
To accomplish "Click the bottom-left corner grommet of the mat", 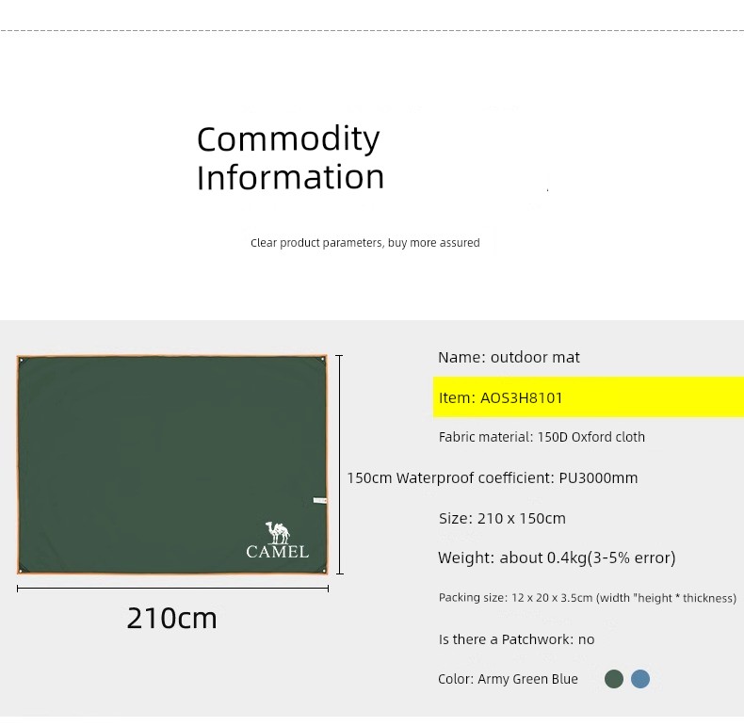I will (x=21, y=570).
